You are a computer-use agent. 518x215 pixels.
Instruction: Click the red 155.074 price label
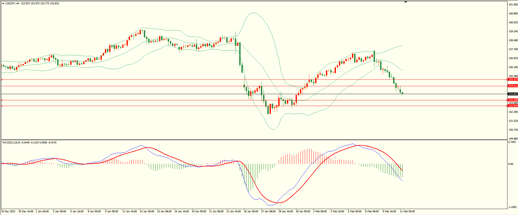[x=513, y=79]
